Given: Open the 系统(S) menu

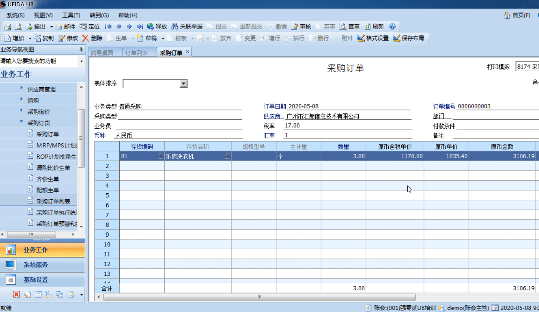Looking at the screenshot, I should [x=16, y=15].
